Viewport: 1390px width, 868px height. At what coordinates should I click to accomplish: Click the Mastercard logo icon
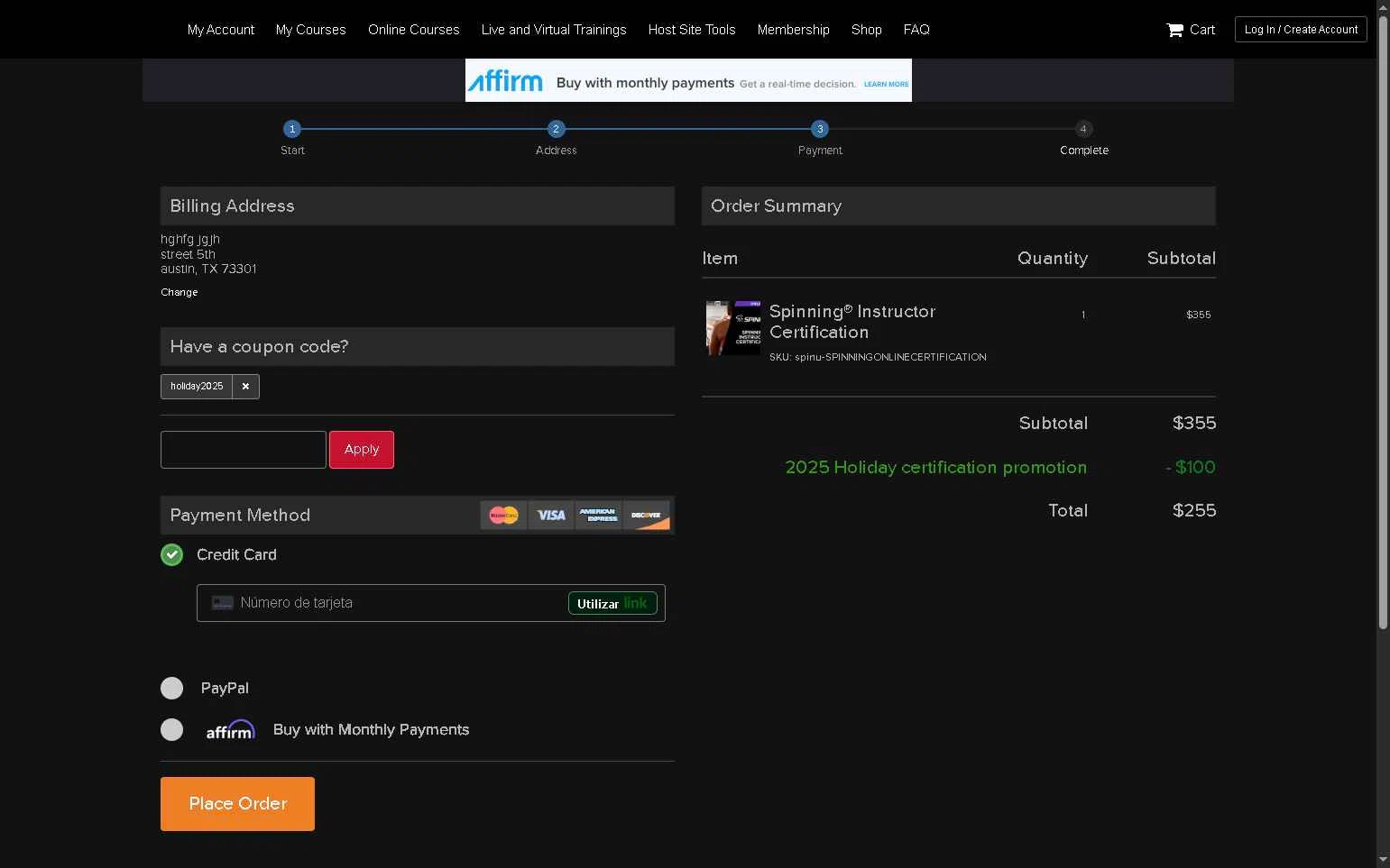[x=503, y=516]
